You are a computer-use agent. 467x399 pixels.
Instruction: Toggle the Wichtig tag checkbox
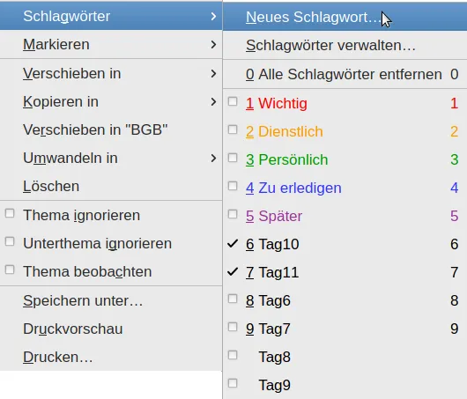[233, 101]
